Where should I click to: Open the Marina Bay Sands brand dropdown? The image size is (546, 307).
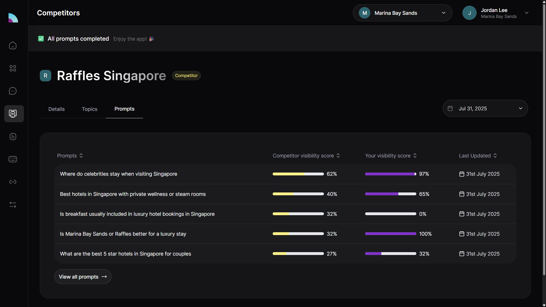coord(402,13)
